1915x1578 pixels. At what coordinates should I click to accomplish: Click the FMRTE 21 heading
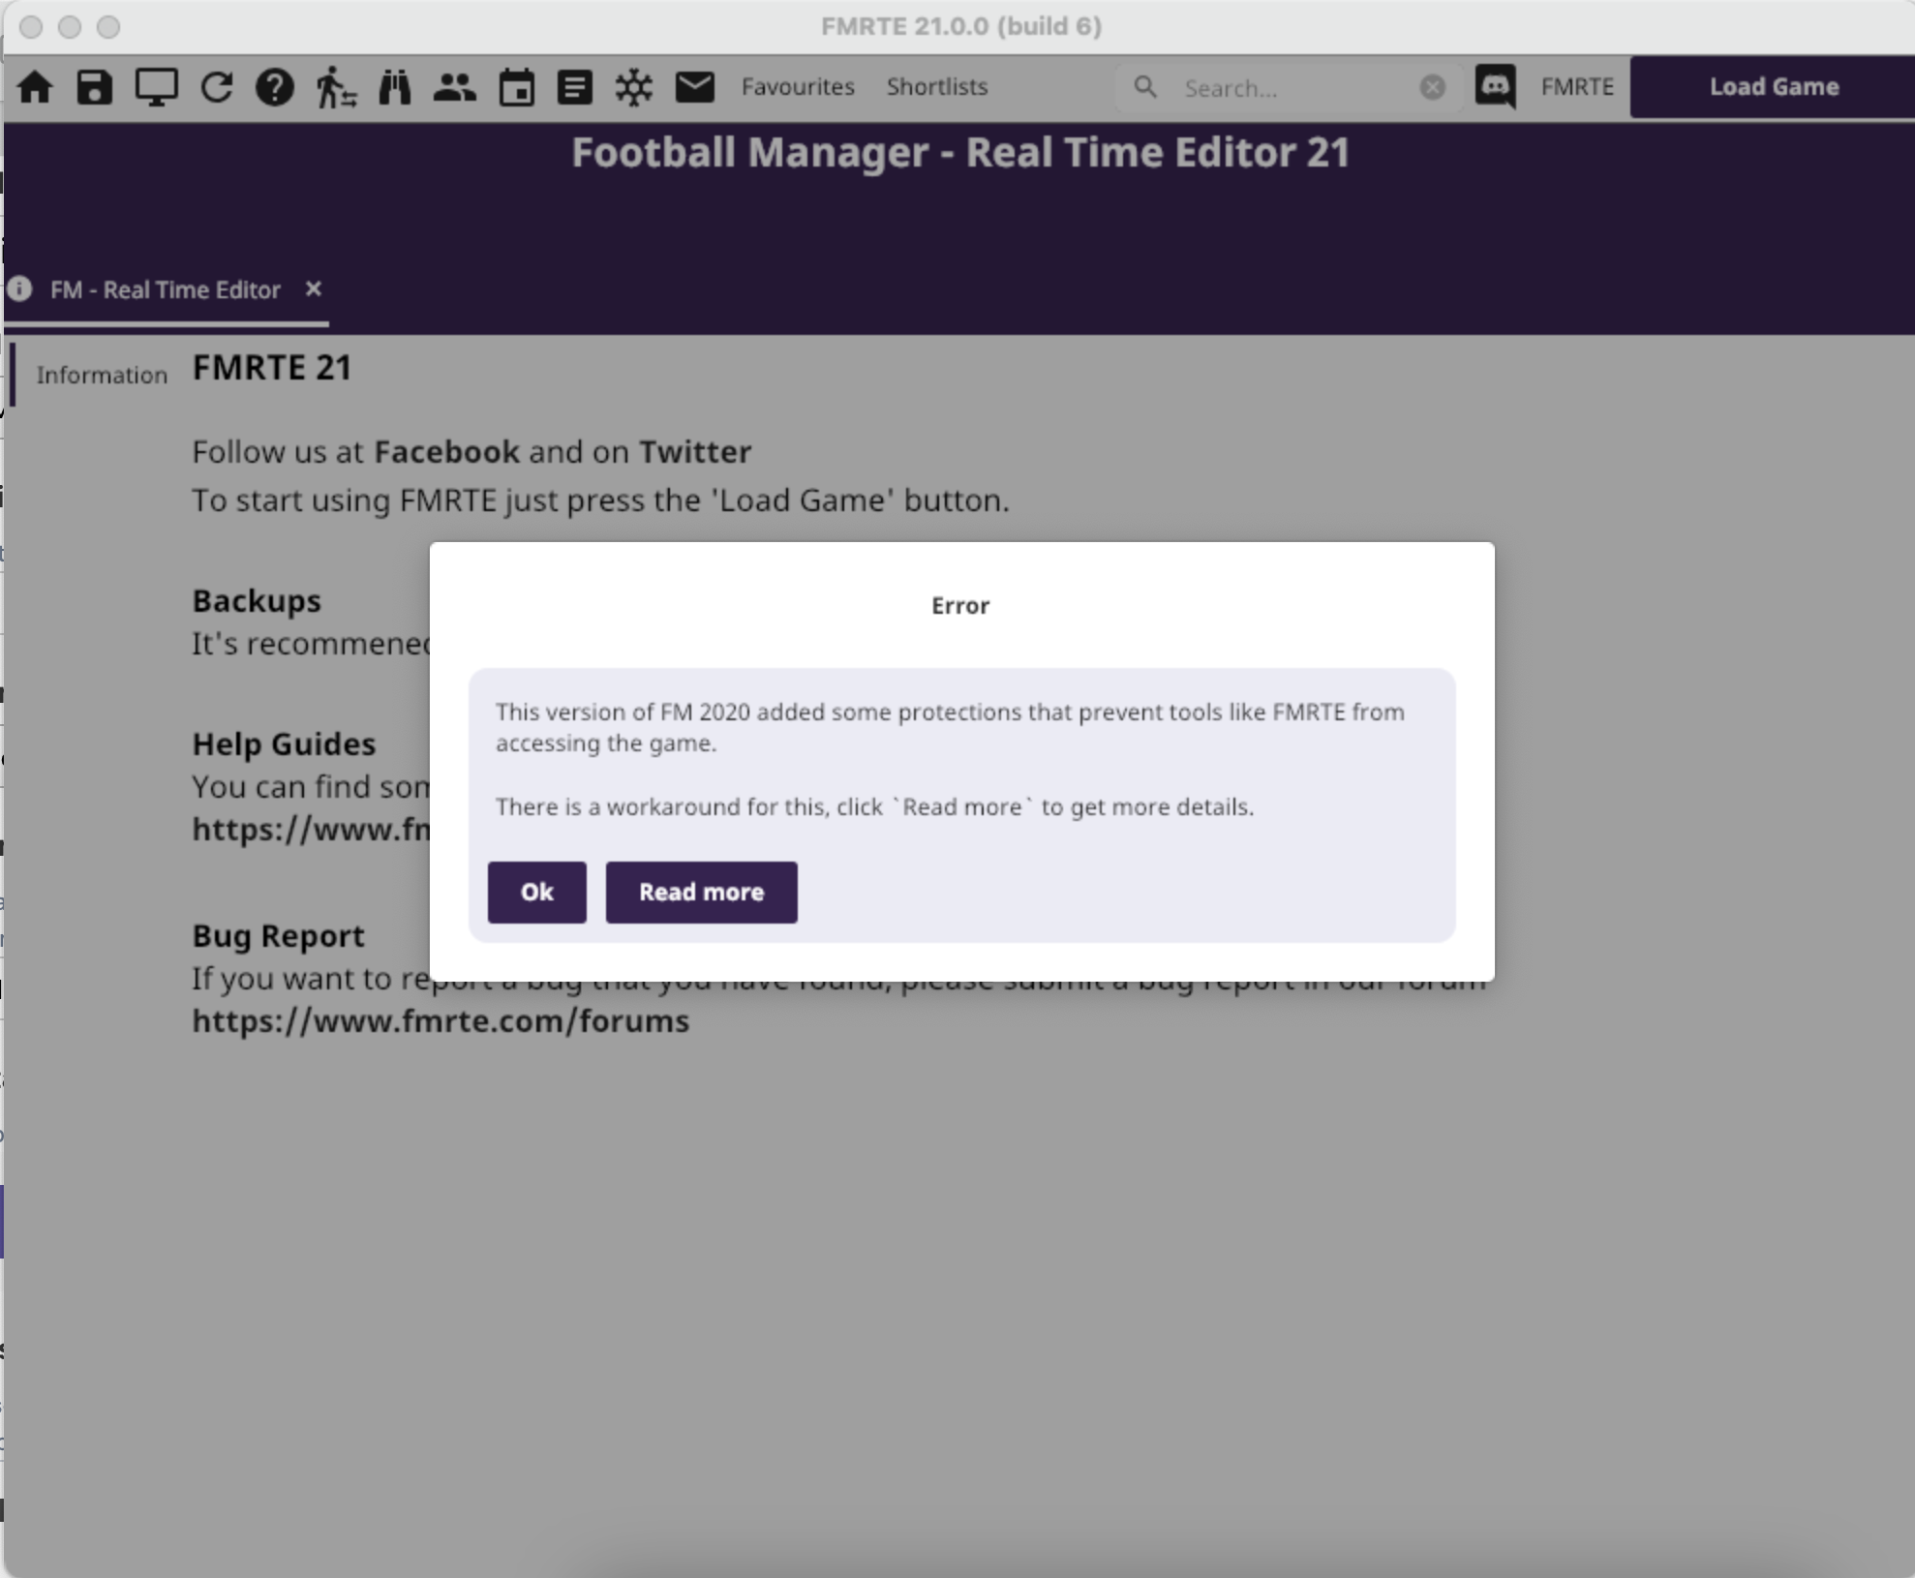[272, 368]
